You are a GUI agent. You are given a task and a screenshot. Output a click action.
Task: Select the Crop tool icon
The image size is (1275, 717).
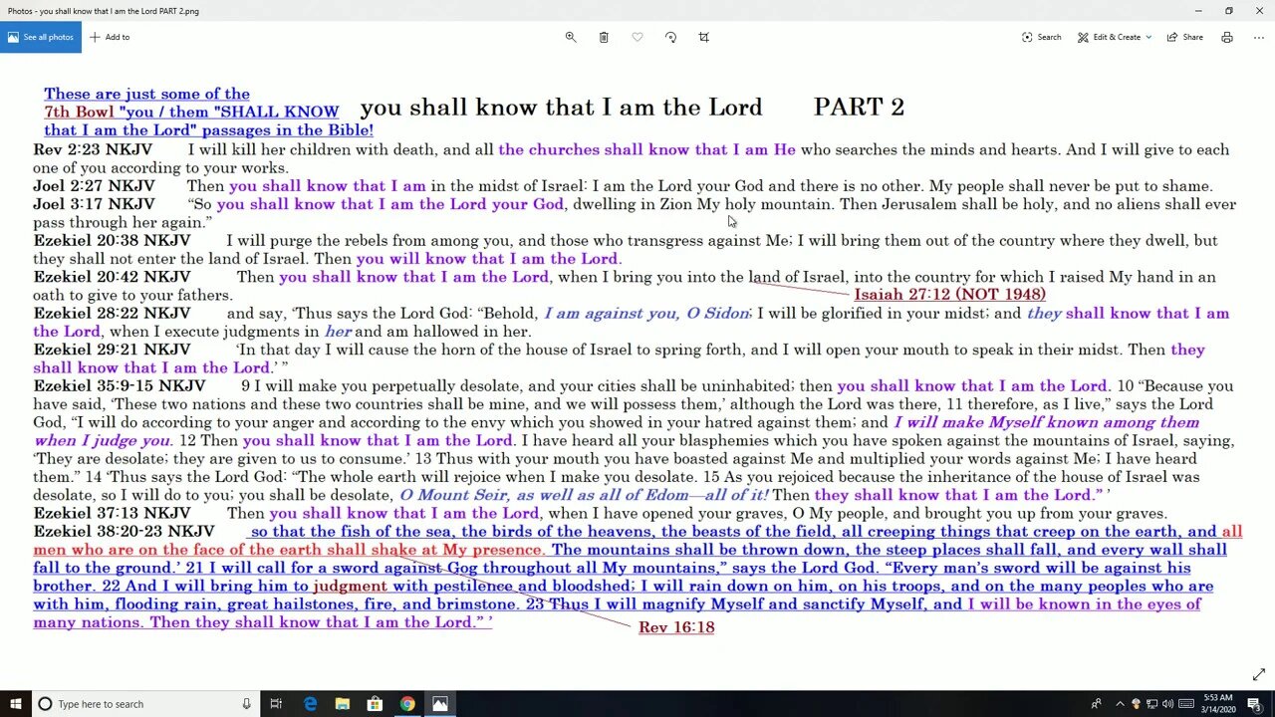(x=704, y=37)
